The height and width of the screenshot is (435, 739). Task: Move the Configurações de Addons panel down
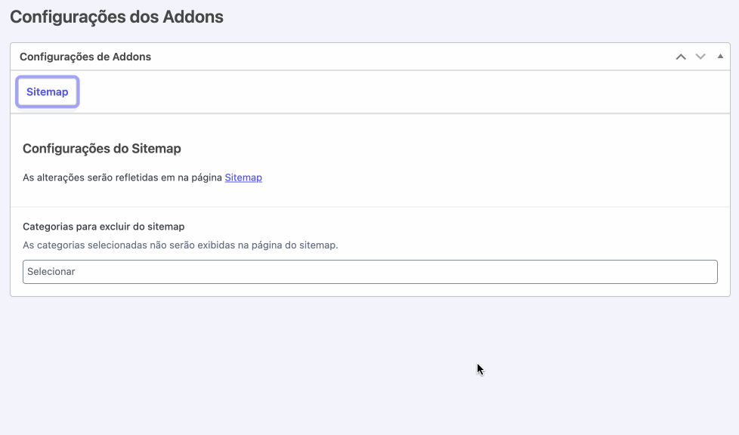click(700, 57)
